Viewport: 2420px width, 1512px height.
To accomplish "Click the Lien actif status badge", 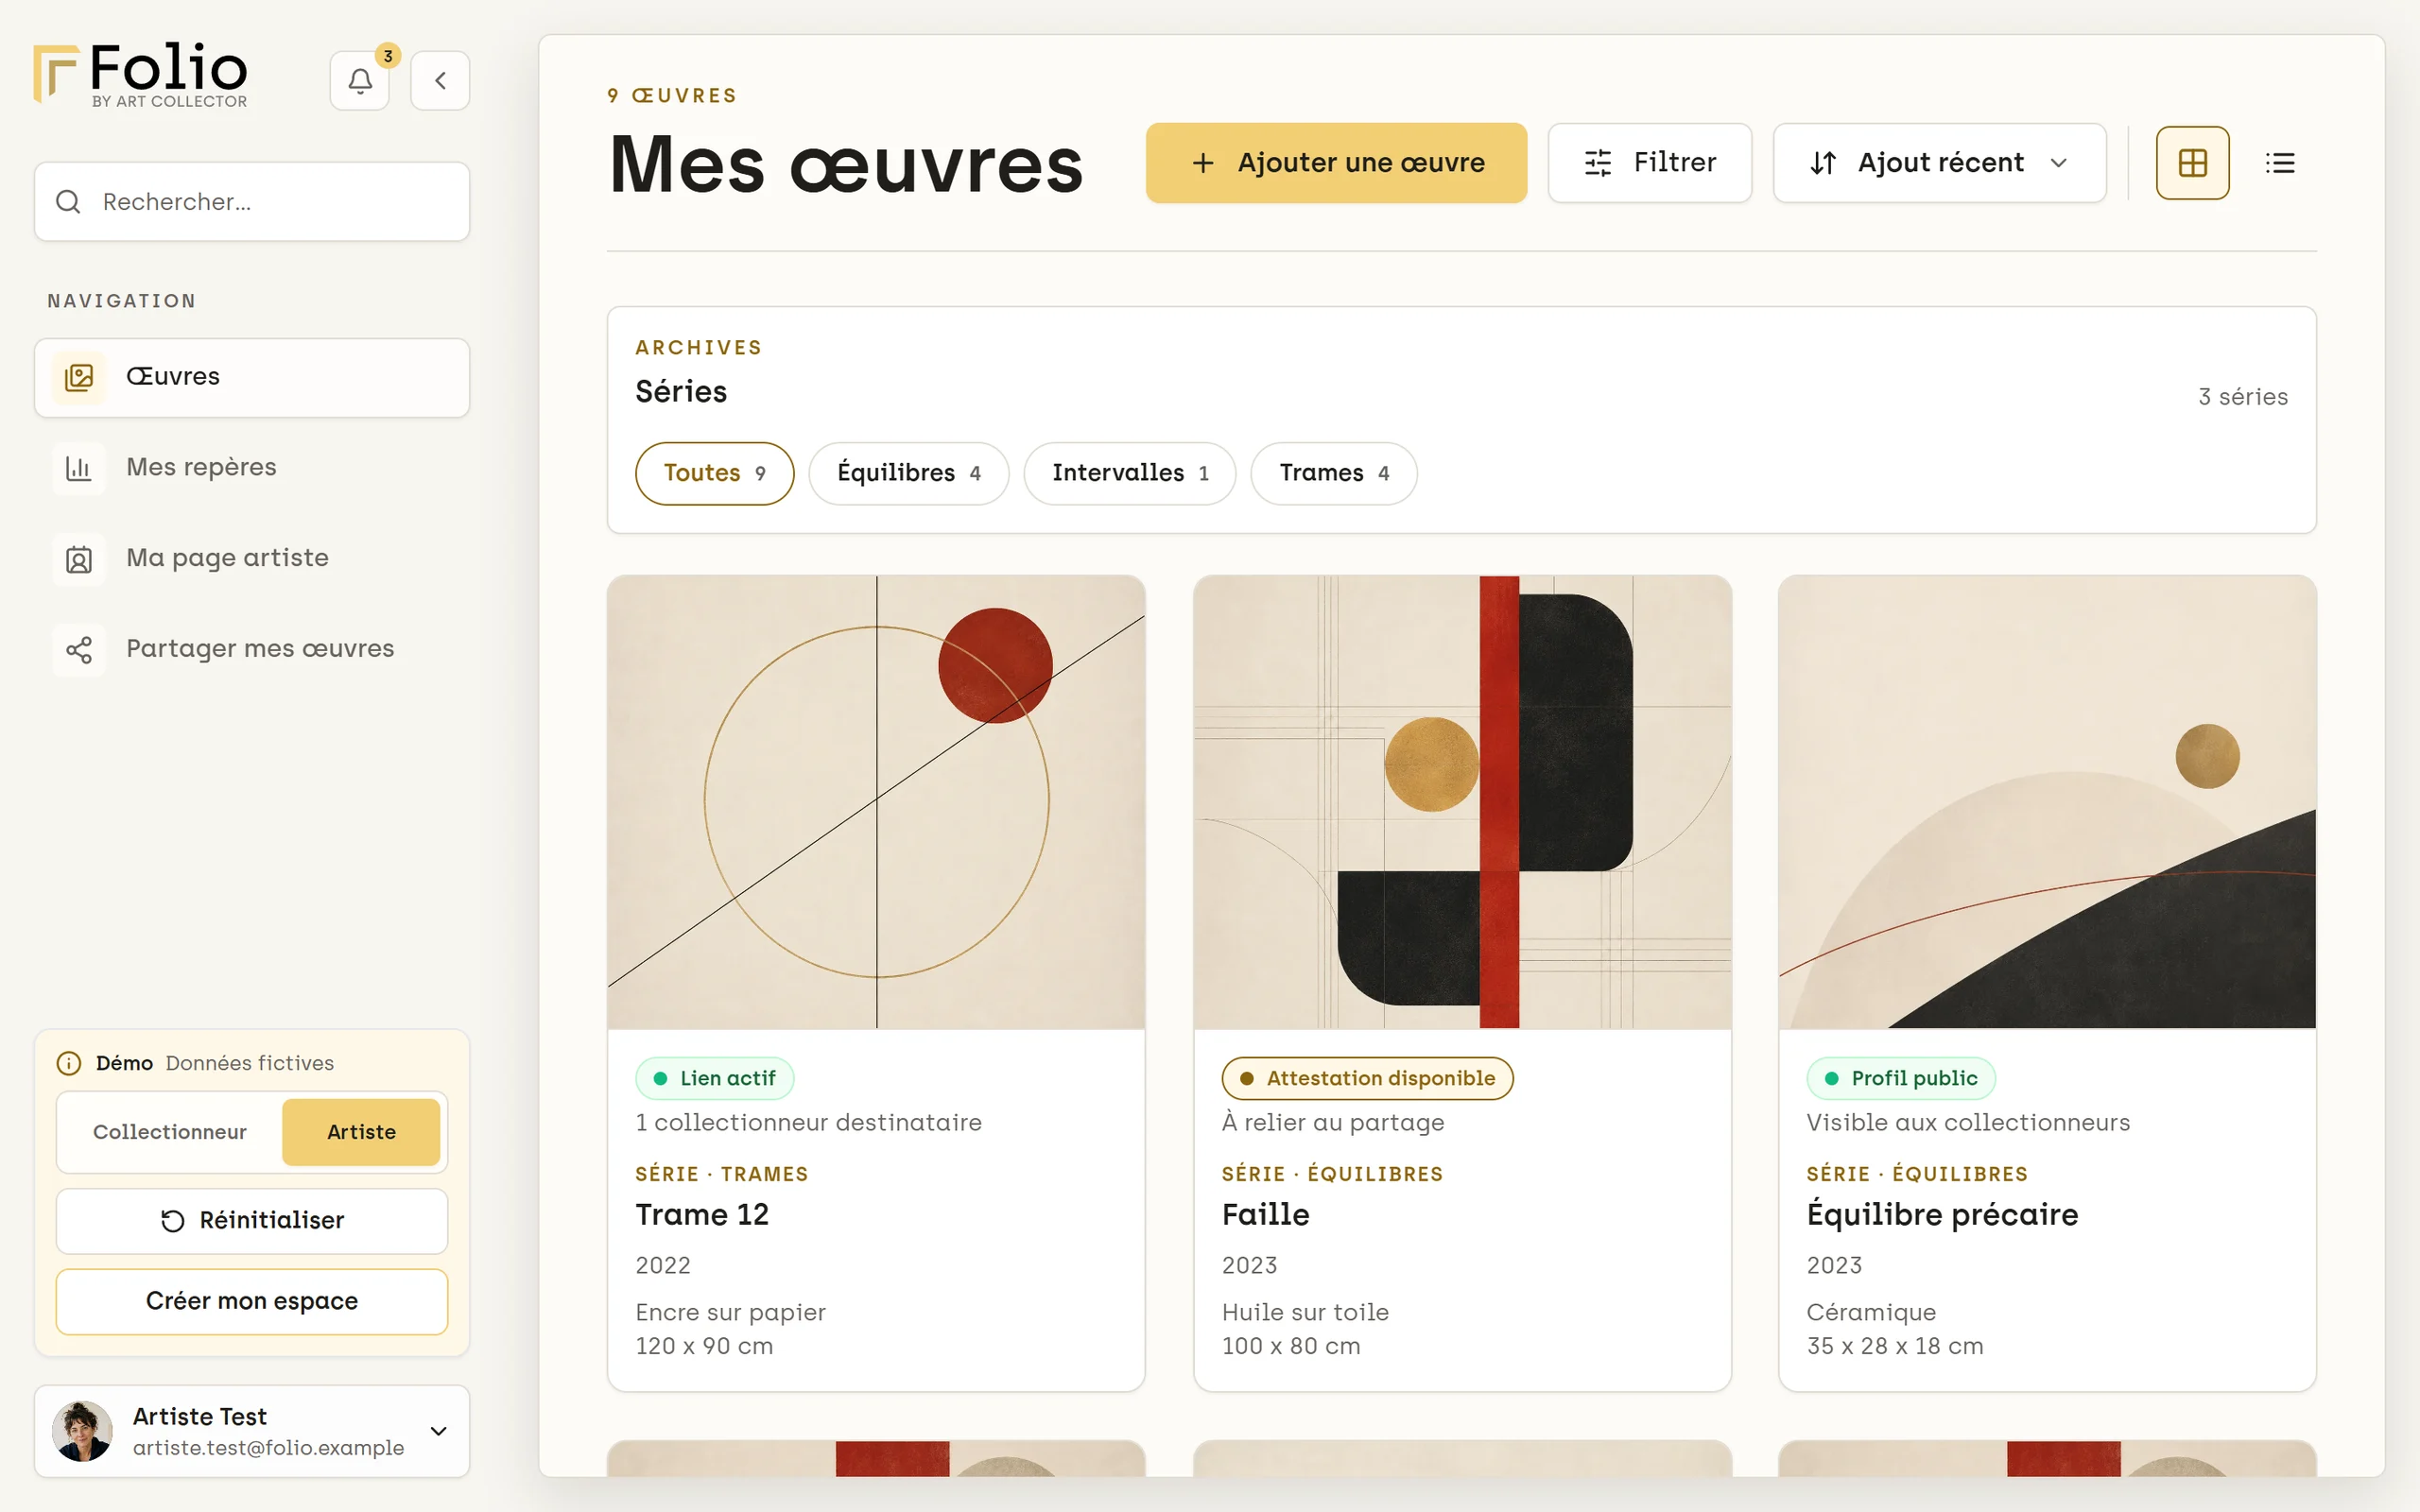I will (714, 1078).
